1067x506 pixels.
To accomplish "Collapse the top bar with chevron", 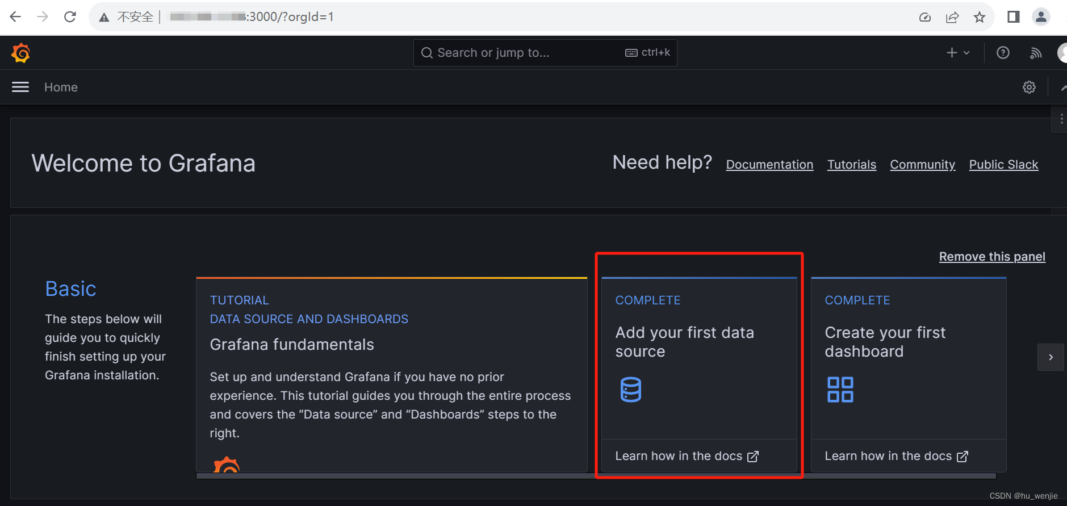I will tap(1063, 87).
